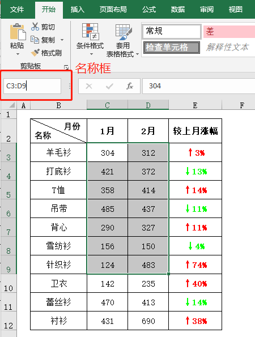Viewport: 255px width, 337px height.
Task: Click the 2月 header cell
Action: pos(148,131)
